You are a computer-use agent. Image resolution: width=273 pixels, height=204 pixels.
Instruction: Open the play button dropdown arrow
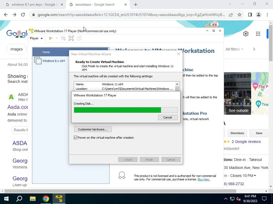point(57,38)
